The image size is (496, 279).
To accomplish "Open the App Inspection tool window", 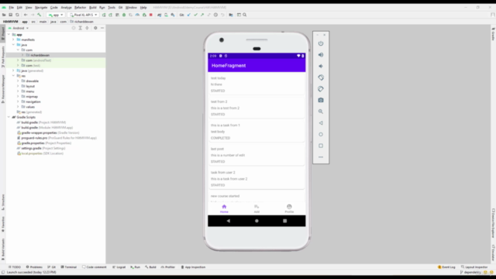I will pyautogui.click(x=193, y=267).
